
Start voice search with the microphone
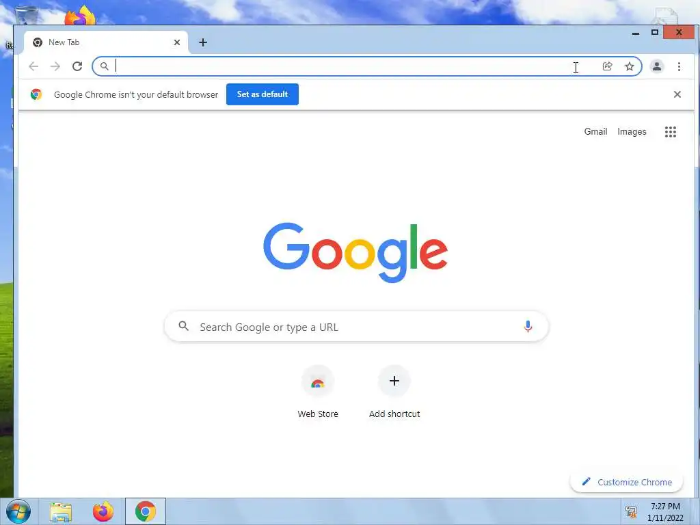point(528,326)
